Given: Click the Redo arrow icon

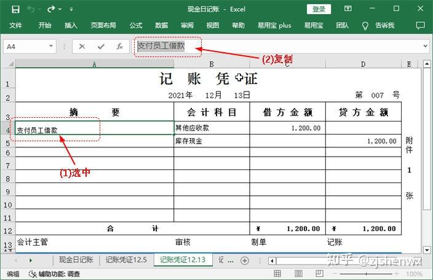Looking at the screenshot, I should (51, 9).
